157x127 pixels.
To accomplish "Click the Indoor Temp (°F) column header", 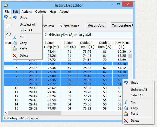I will click(51, 45).
